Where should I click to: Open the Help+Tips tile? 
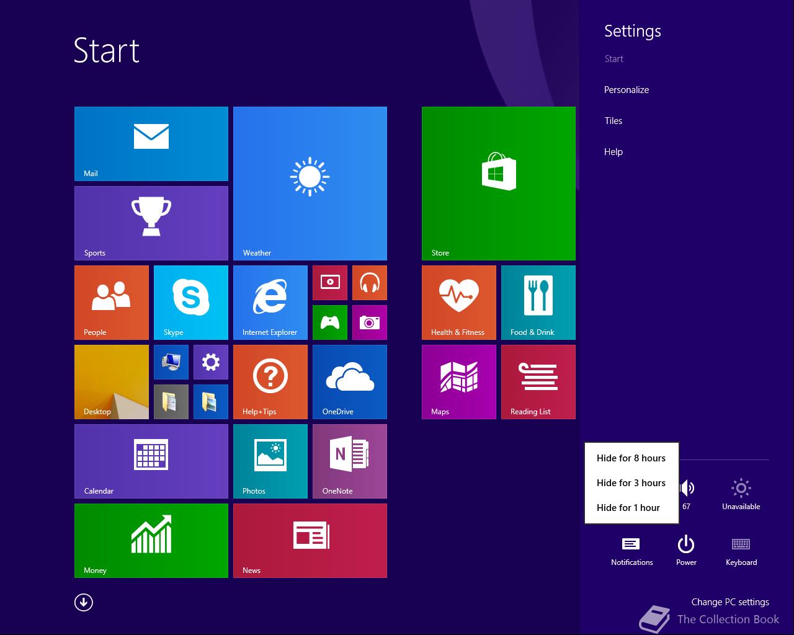coord(270,382)
